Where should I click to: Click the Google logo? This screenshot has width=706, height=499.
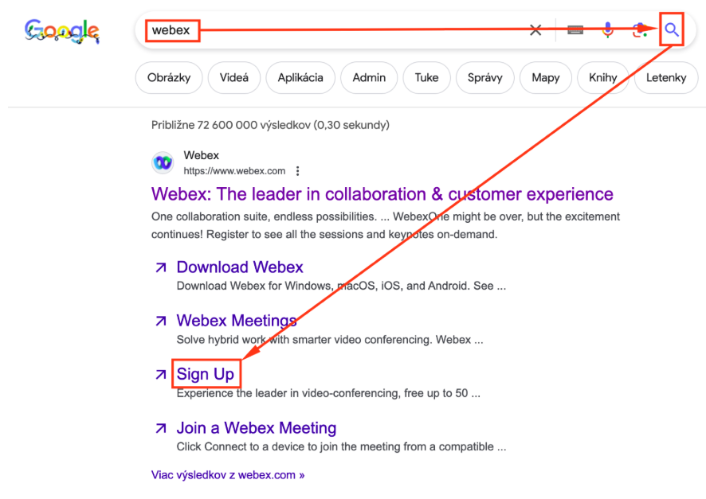point(62,31)
